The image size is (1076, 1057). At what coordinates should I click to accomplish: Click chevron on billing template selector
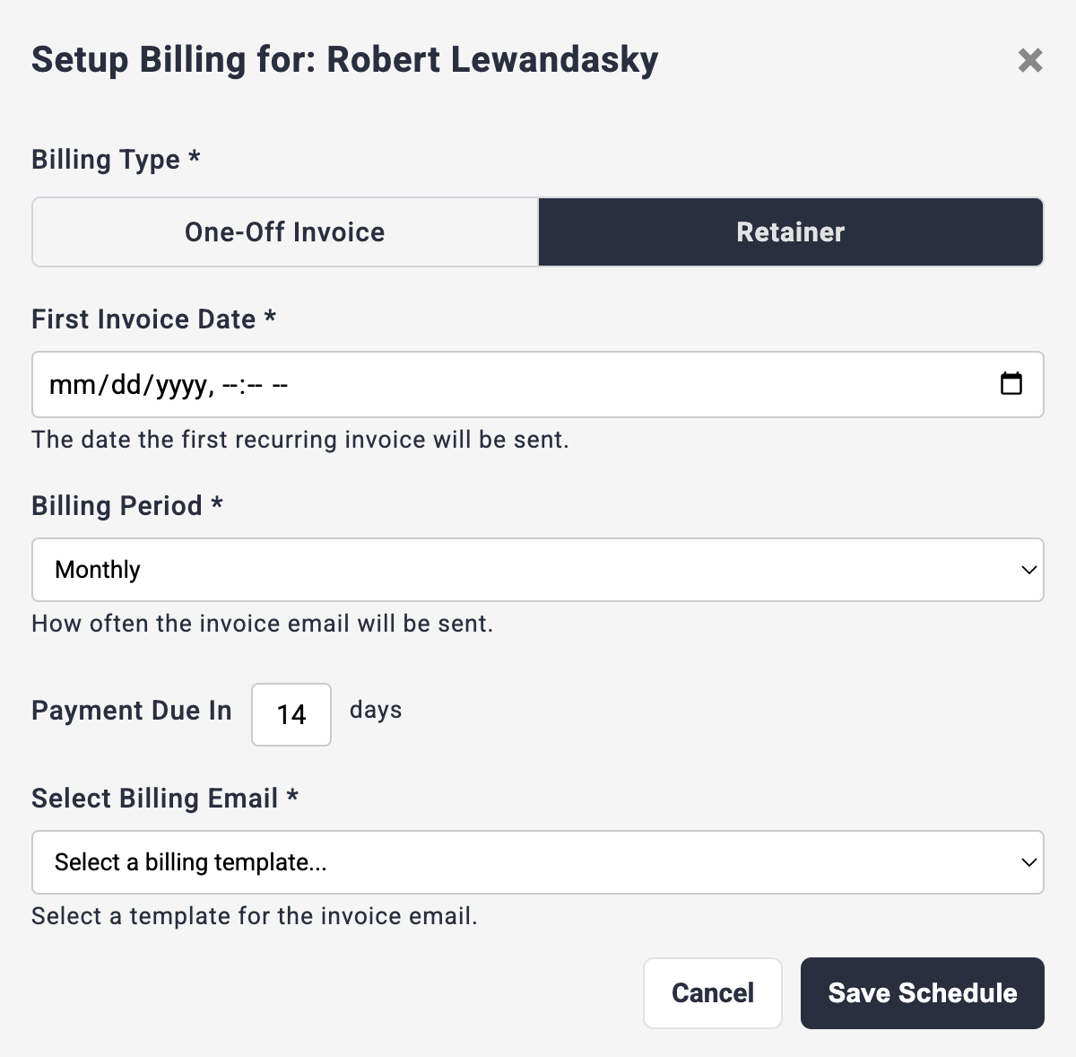(x=1028, y=862)
